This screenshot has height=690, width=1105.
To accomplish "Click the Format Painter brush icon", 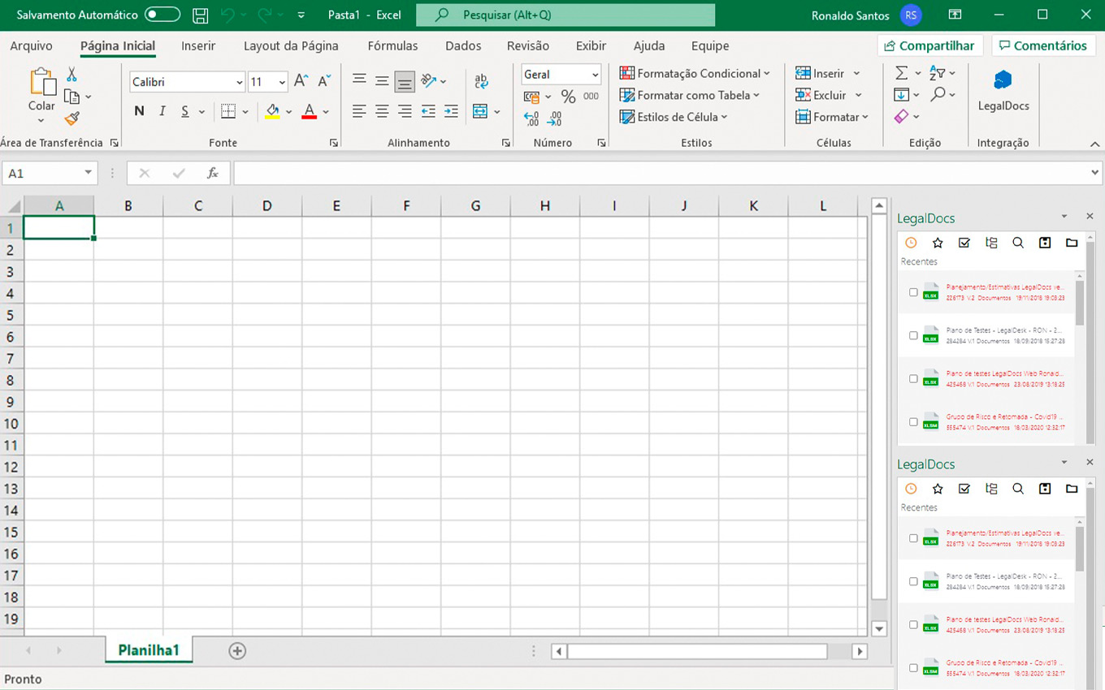I will (71, 119).
